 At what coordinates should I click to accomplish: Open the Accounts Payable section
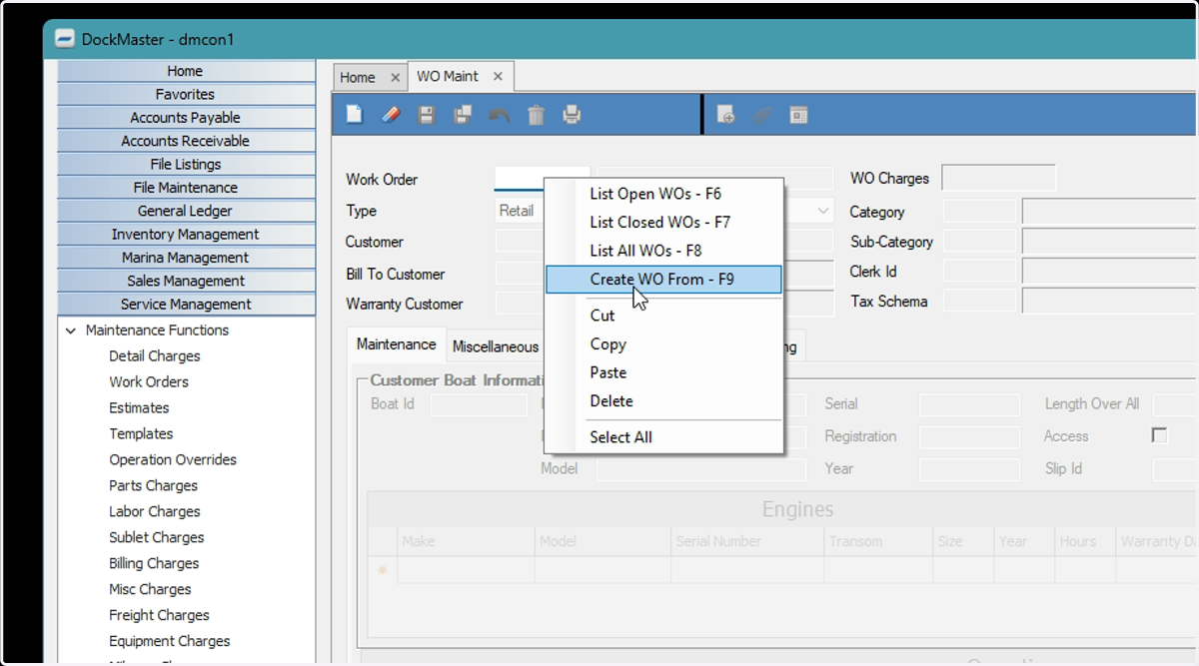click(x=185, y=118)
